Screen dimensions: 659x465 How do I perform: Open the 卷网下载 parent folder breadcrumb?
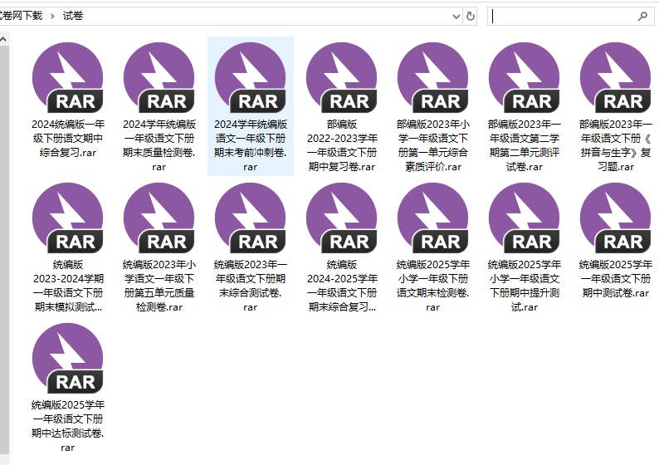(22, 16)
